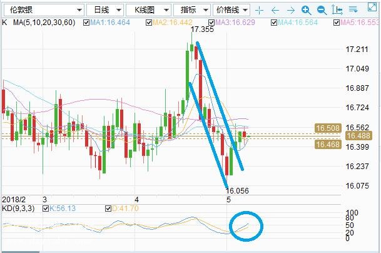Click the layered lines download icon

(x=353, y=9)
